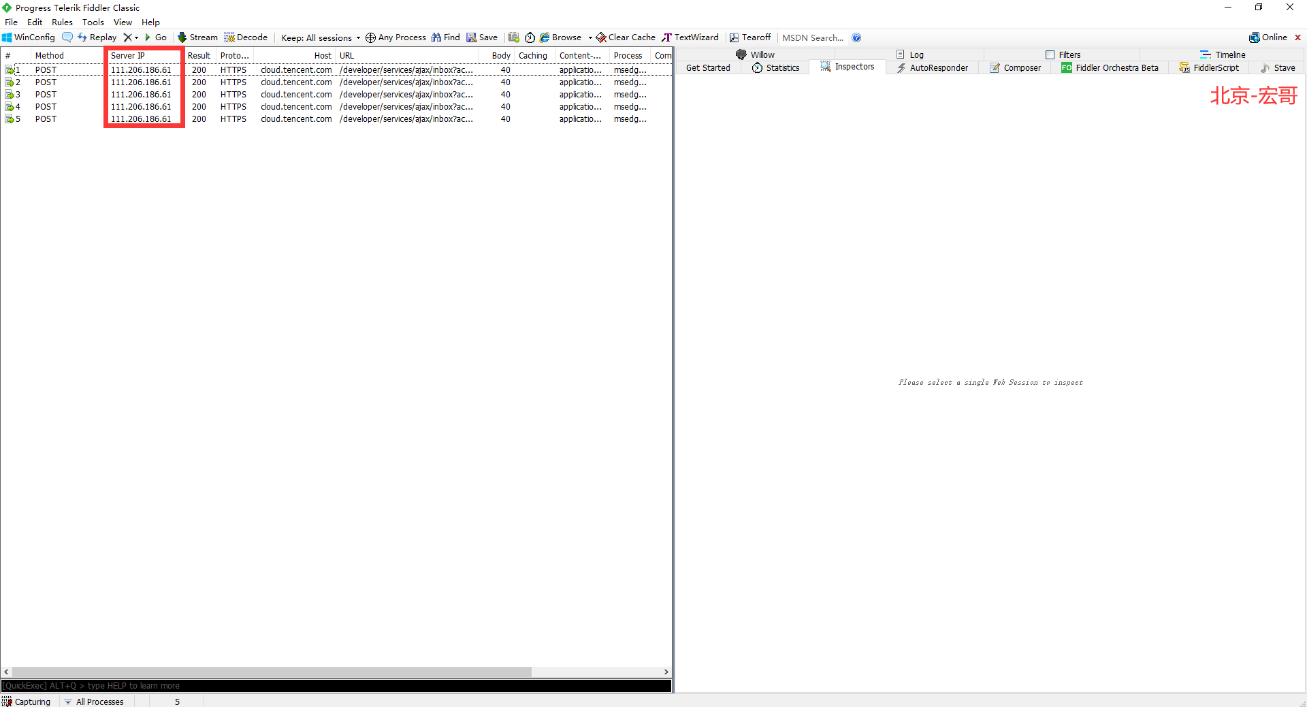This screenshot has width=1307, height=707.
Task: Toggle Capturing in the status bar
Action: (27, 702)
